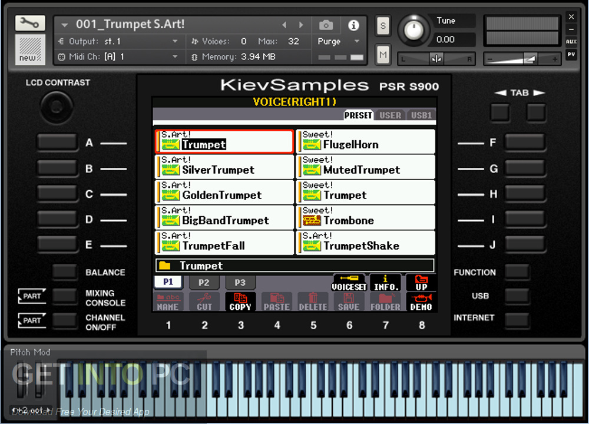Screen dimensions: 589x424
Task: Toggle the PV button
Action: click(x=571, y=55)
